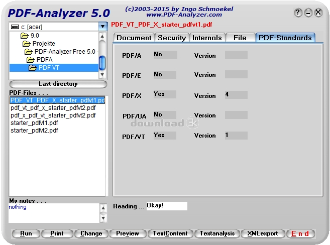Click the help question mark icon
The image size is (330, 245).
[298, 13]
